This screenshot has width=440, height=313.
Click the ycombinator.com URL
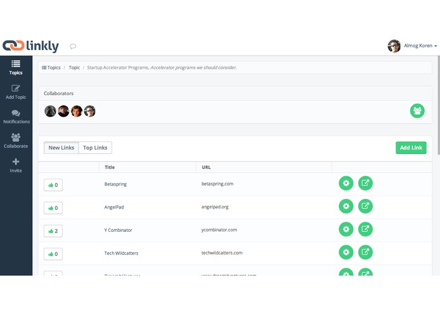219,230
